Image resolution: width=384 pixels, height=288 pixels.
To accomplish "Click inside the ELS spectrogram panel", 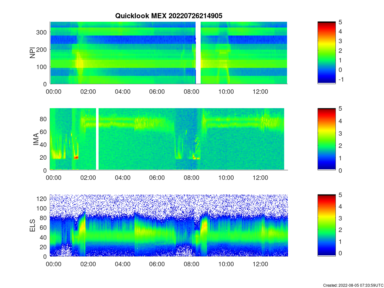I will pyautogui.click(x=169, y=225).
